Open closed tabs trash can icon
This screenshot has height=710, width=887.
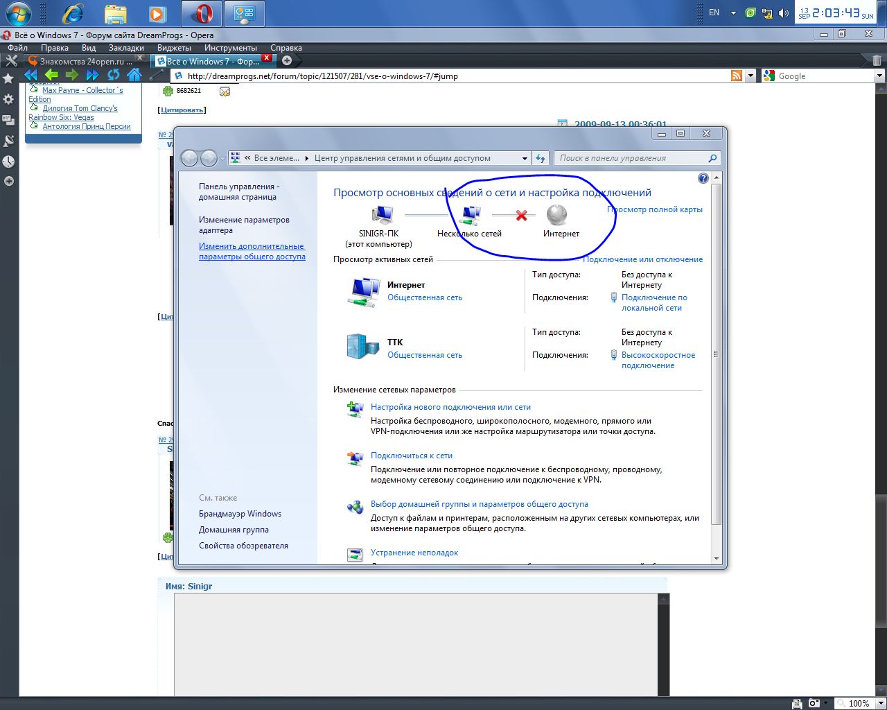(x=878, y=61)
